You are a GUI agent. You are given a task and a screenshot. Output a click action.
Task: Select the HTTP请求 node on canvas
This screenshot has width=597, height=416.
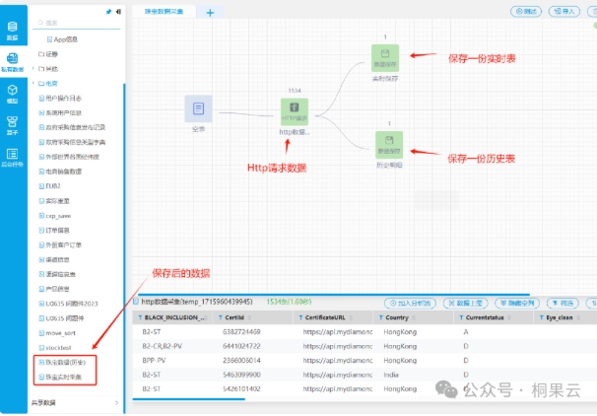[294, 110]
